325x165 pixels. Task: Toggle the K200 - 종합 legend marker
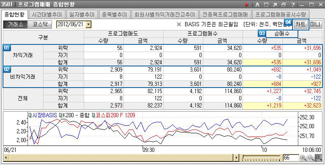point(60,115)
